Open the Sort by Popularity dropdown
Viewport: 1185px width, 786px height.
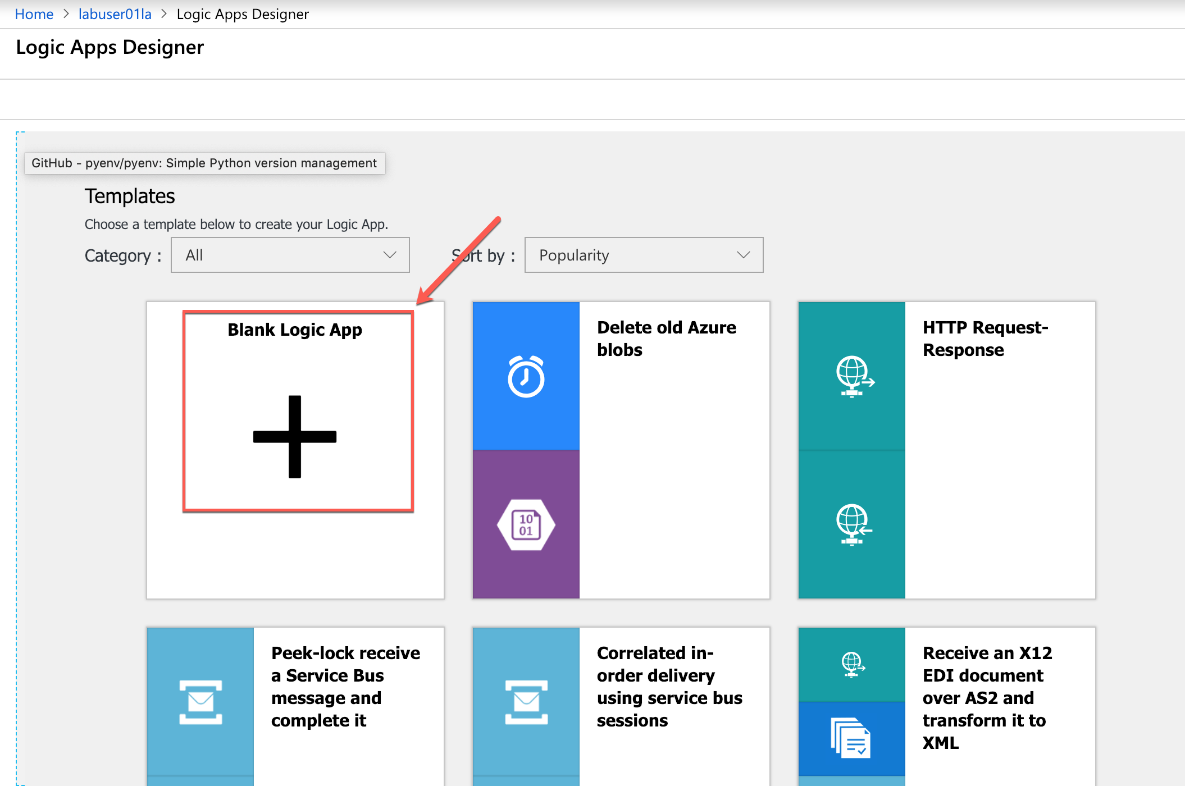pyautogui.click(x=644, y=255)
